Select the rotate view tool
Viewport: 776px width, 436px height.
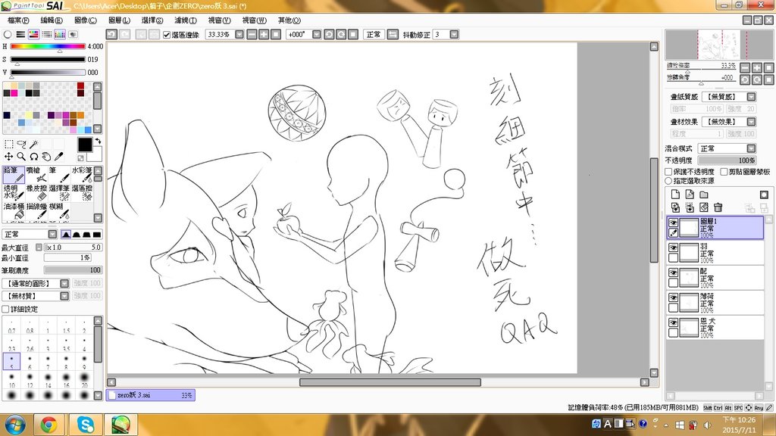click(33, 156)
